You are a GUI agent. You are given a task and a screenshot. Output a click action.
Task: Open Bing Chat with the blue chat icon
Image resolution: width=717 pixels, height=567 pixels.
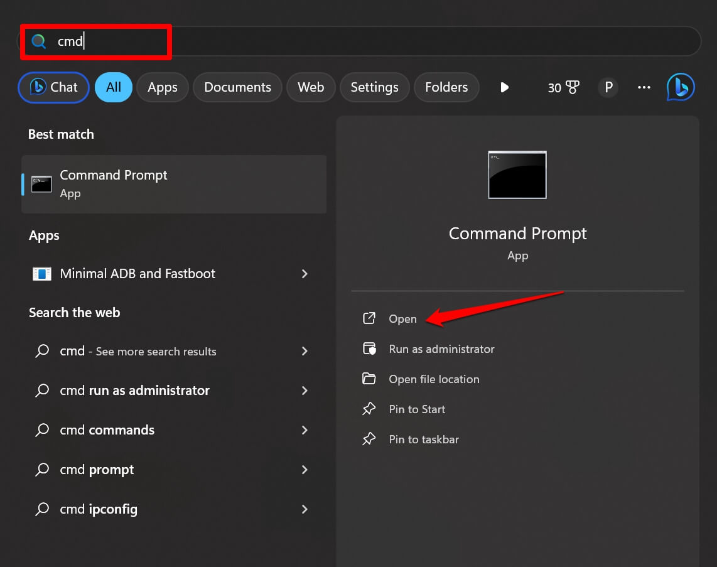(680, 87)
